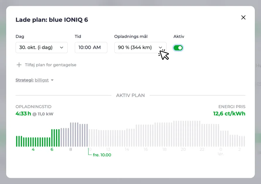This screenshot has height=184, width=261.
Task: Click the gray bar at hour 8
Action: tap(71, 135)
